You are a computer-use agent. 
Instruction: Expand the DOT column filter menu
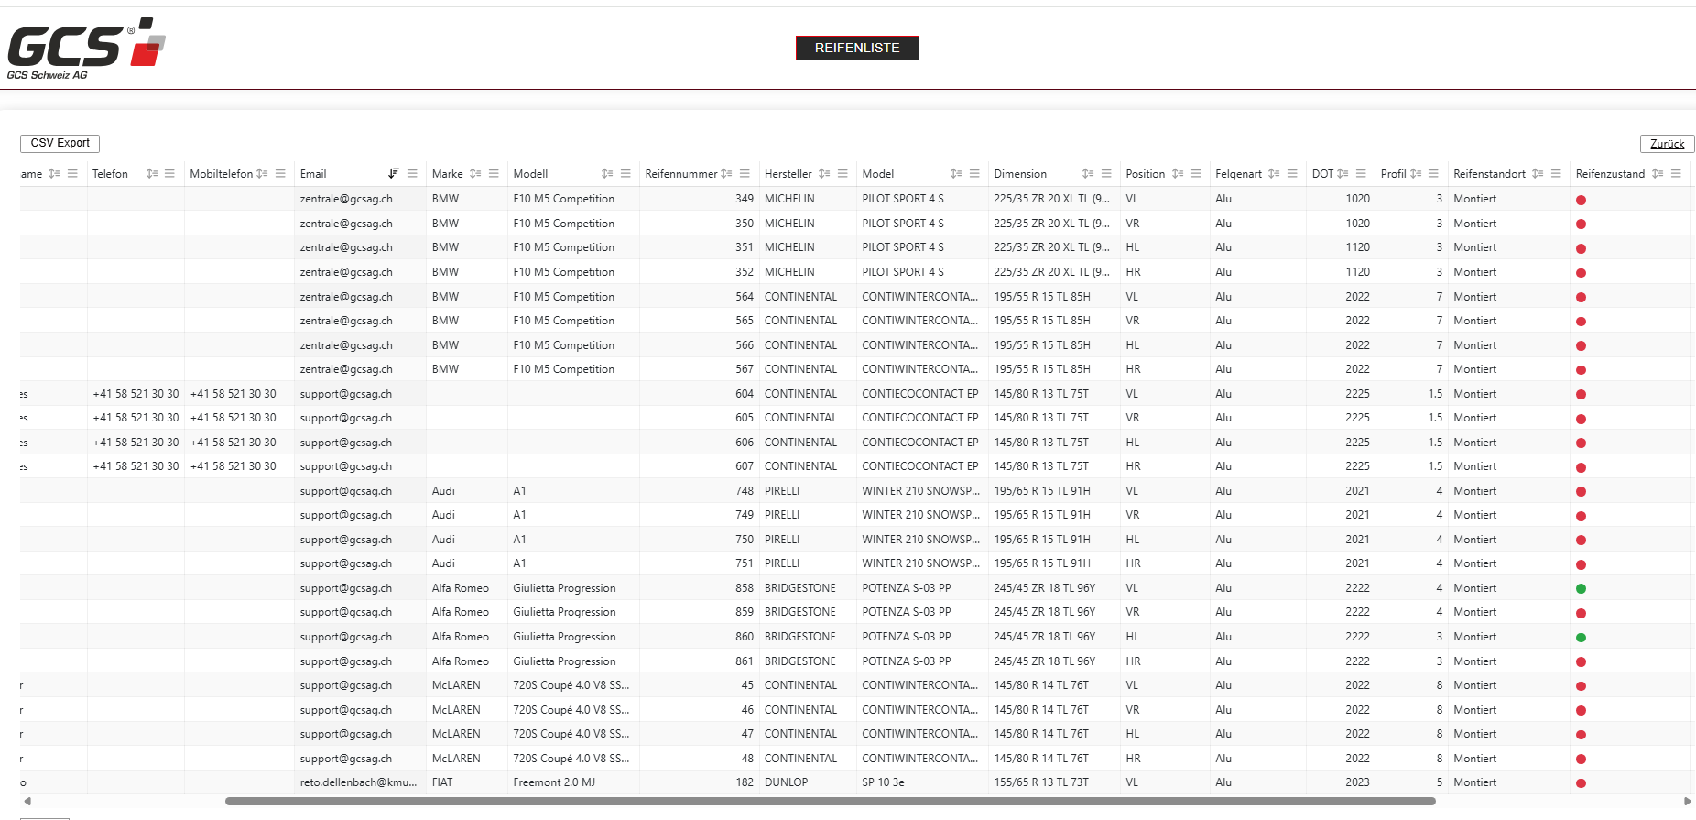[x=1361, y=174]
